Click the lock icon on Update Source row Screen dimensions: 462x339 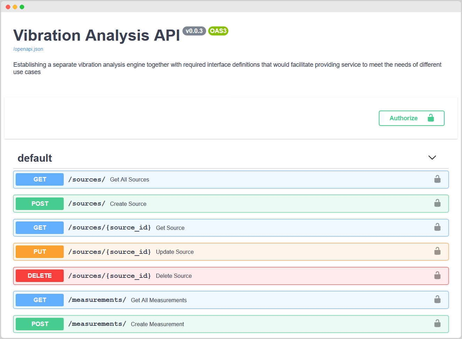coord(437,251)
